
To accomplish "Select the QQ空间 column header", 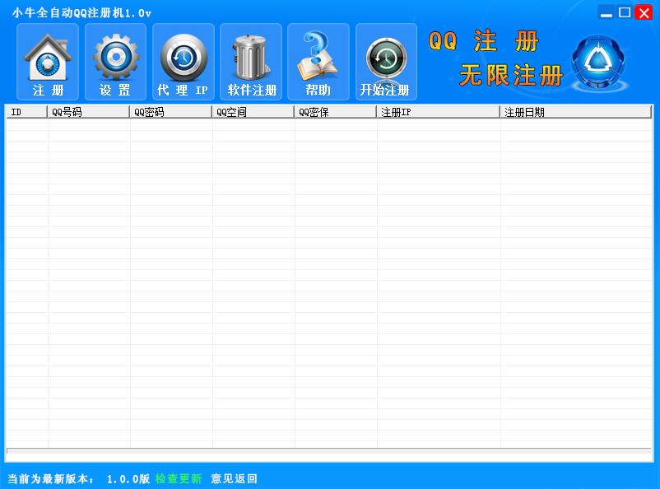I will (251, 111).
